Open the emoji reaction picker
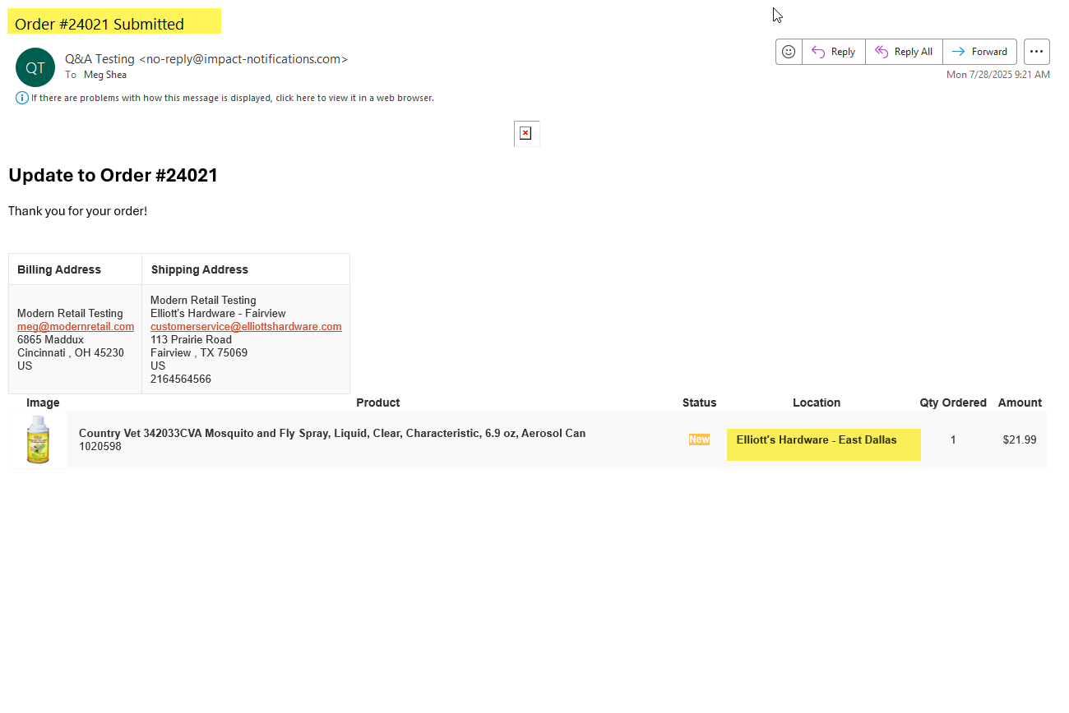Viewport: 1069px width, 713px height. 789,52
